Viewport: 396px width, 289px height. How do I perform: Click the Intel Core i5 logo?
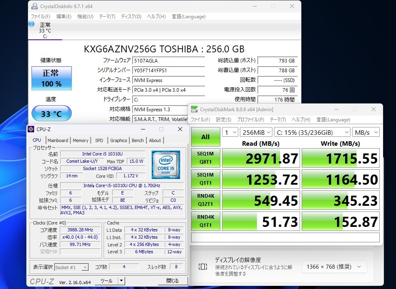[x=165, y=165]
